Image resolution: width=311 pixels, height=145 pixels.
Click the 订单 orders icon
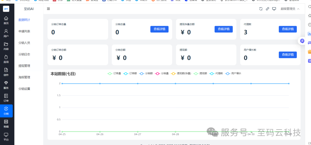coord(6,97)
